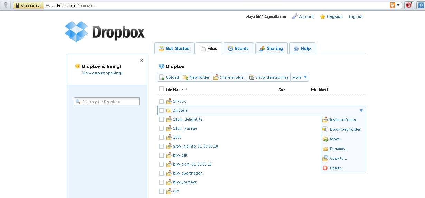Screen dimensions: 425x198
Task: Sort by the Size column header
Action: tap(282, 89)
